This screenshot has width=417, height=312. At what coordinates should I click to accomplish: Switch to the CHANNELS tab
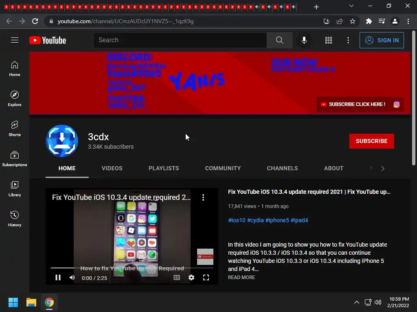point(283,168)
